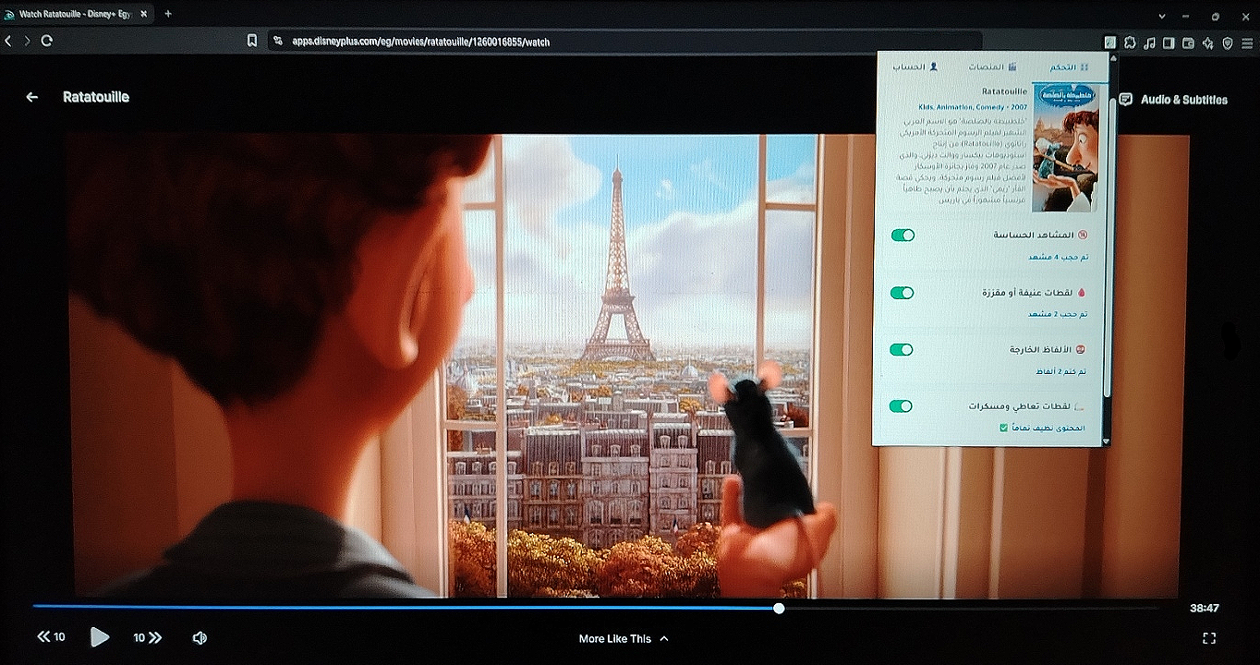Open the browser extensions puzzle menu
Viewport: 1260px width, 665px height.
1130,42
